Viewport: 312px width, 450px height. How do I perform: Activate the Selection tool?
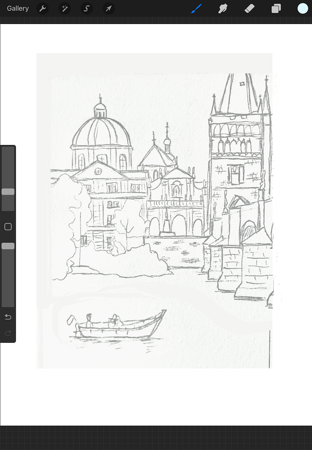click(x=87, y=8)
